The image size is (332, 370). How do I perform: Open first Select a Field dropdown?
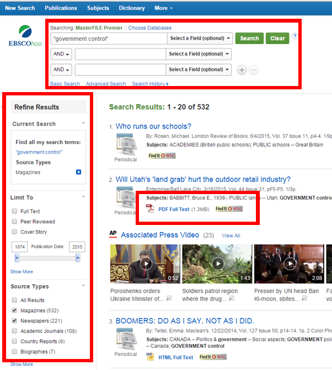coord(200,38)
